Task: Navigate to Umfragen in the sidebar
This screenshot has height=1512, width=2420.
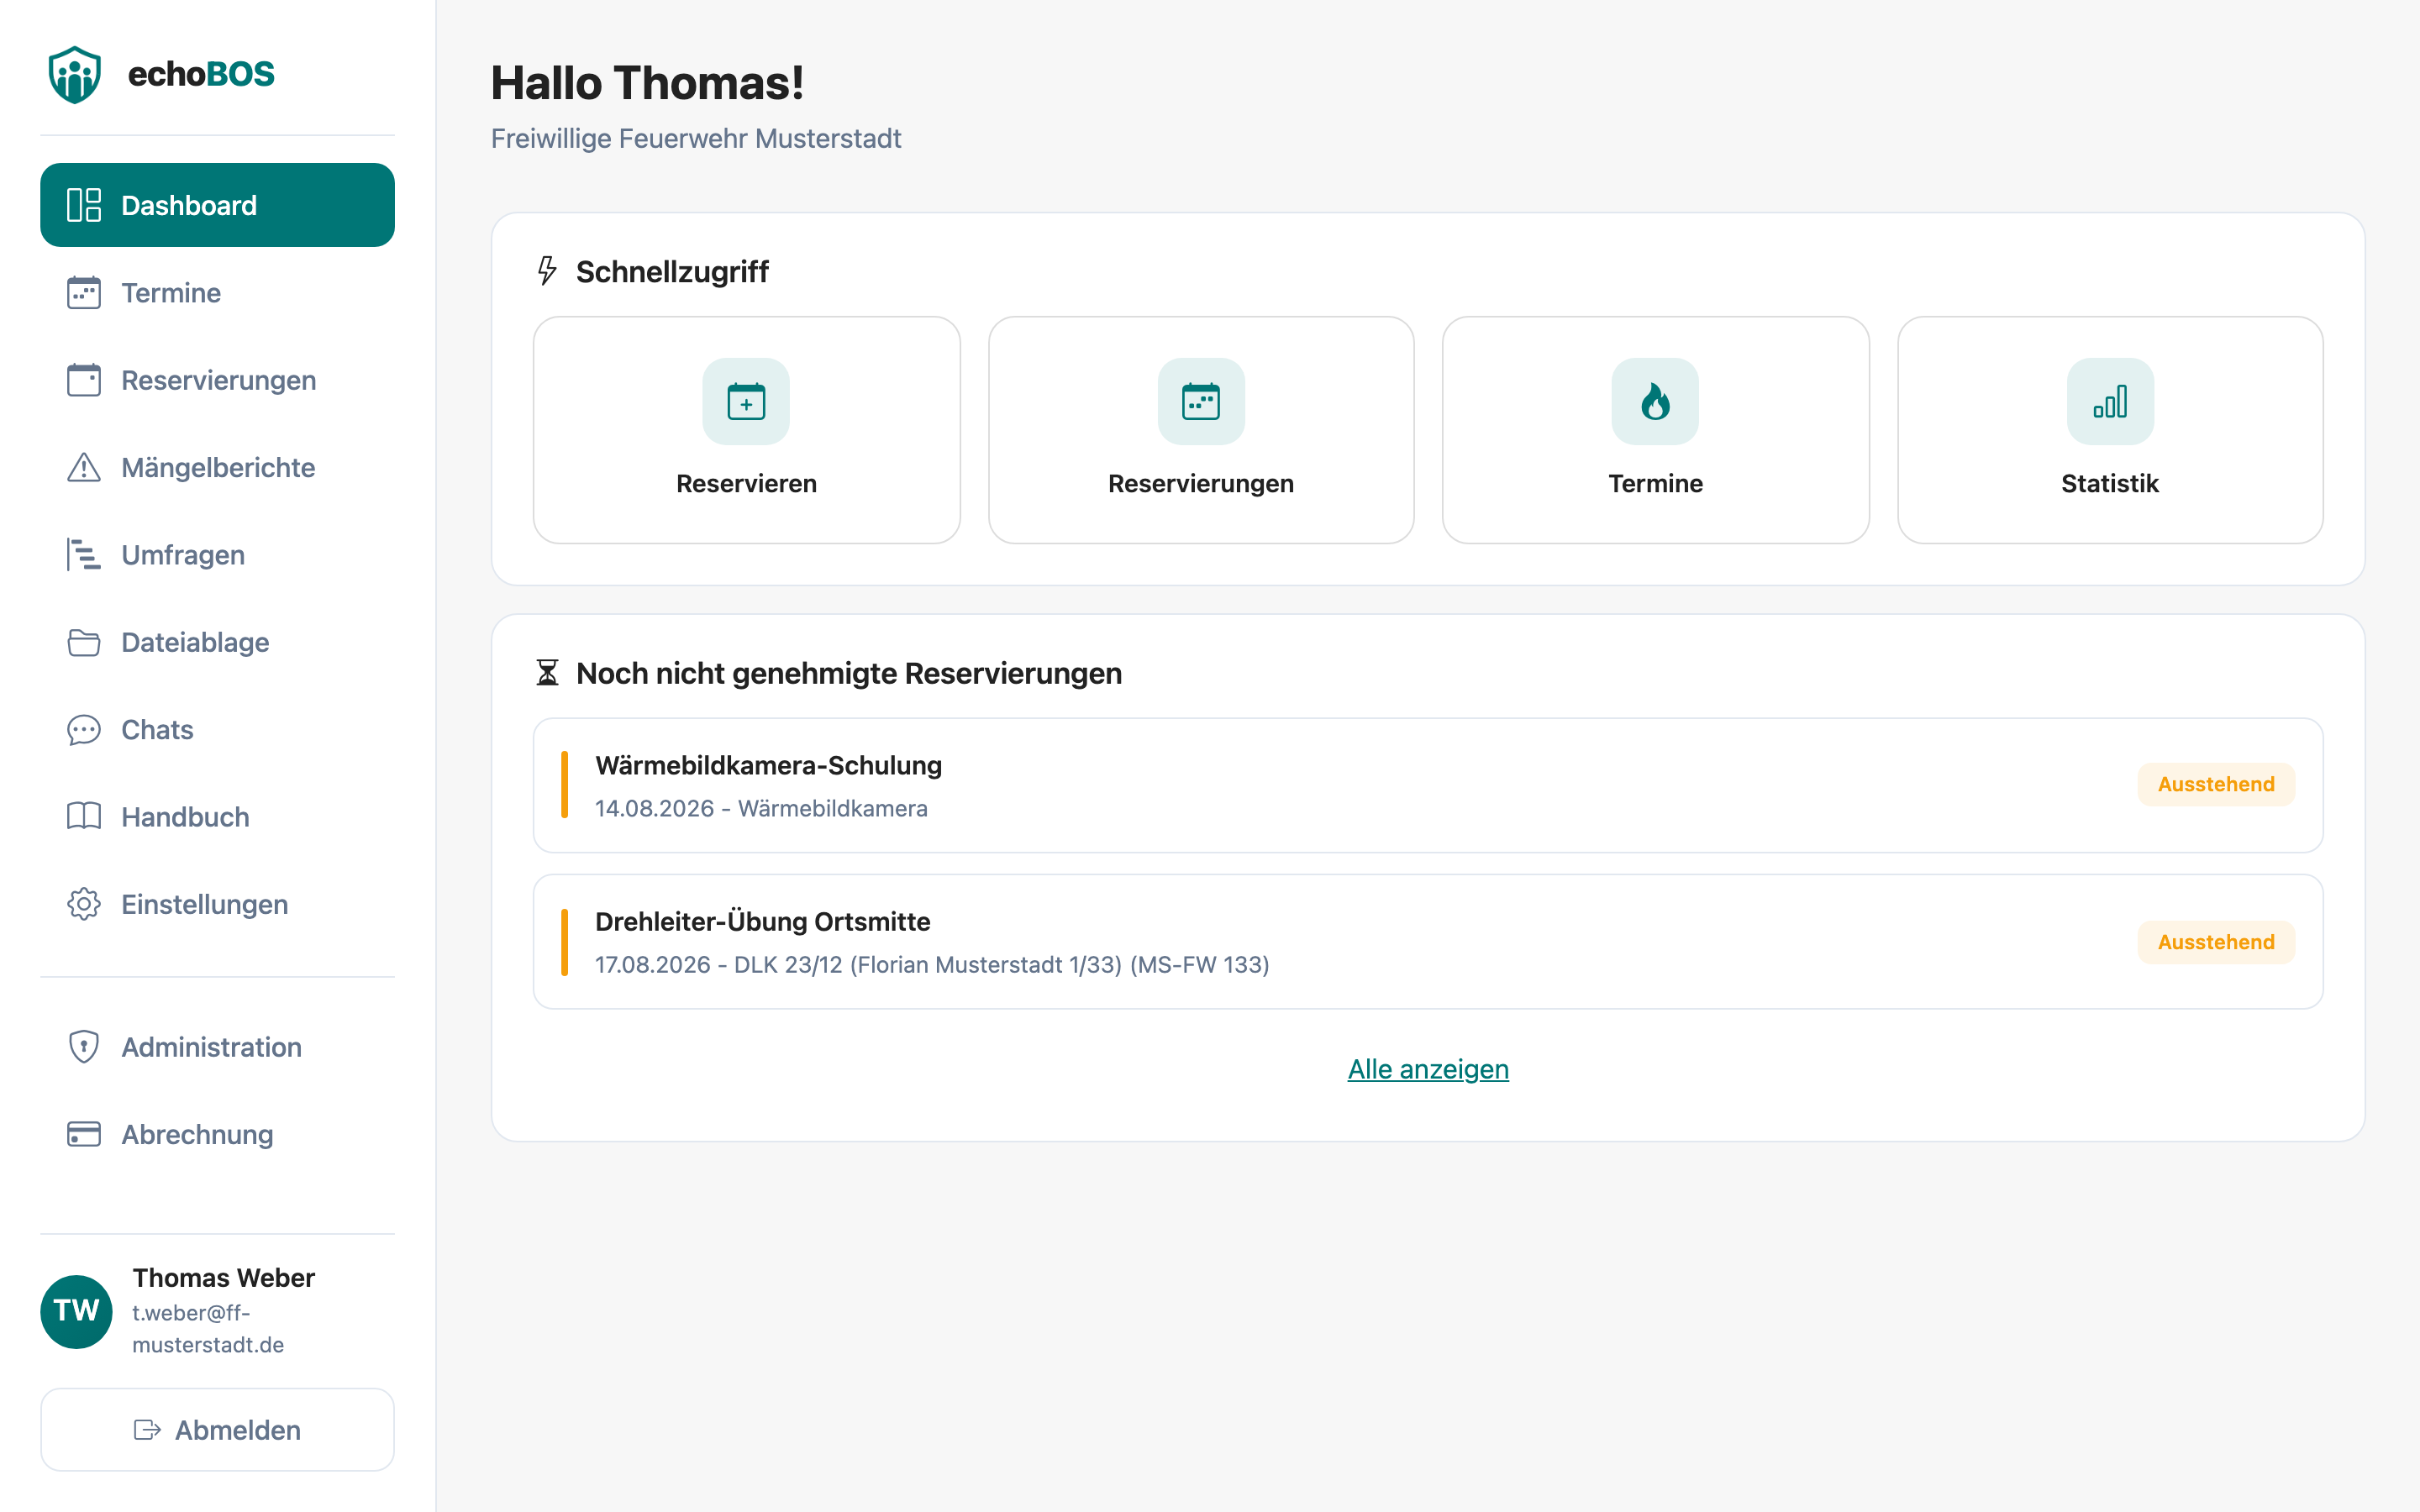Action: pos(217,555)
